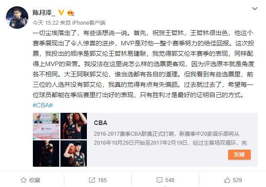Like the post with thumbs-up icon
Image resolution: width=266 pixels, height=187 pixels.
click(227, 180)
